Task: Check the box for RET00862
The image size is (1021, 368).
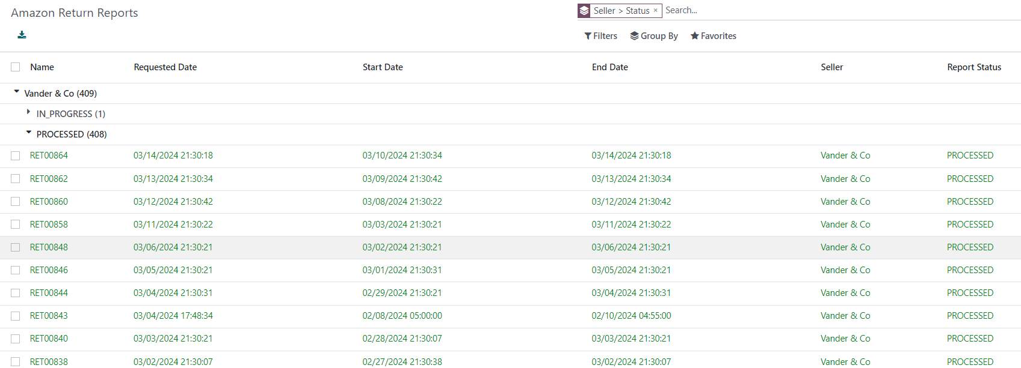Action: [16, 179]
